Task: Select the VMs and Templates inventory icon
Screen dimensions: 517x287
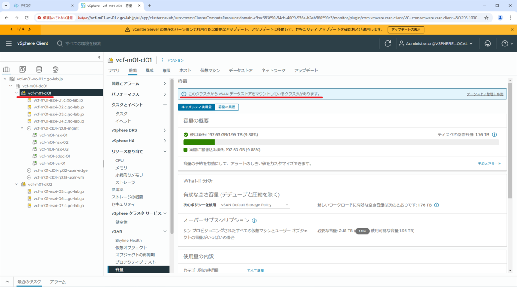Action: [x=23, y=70]
